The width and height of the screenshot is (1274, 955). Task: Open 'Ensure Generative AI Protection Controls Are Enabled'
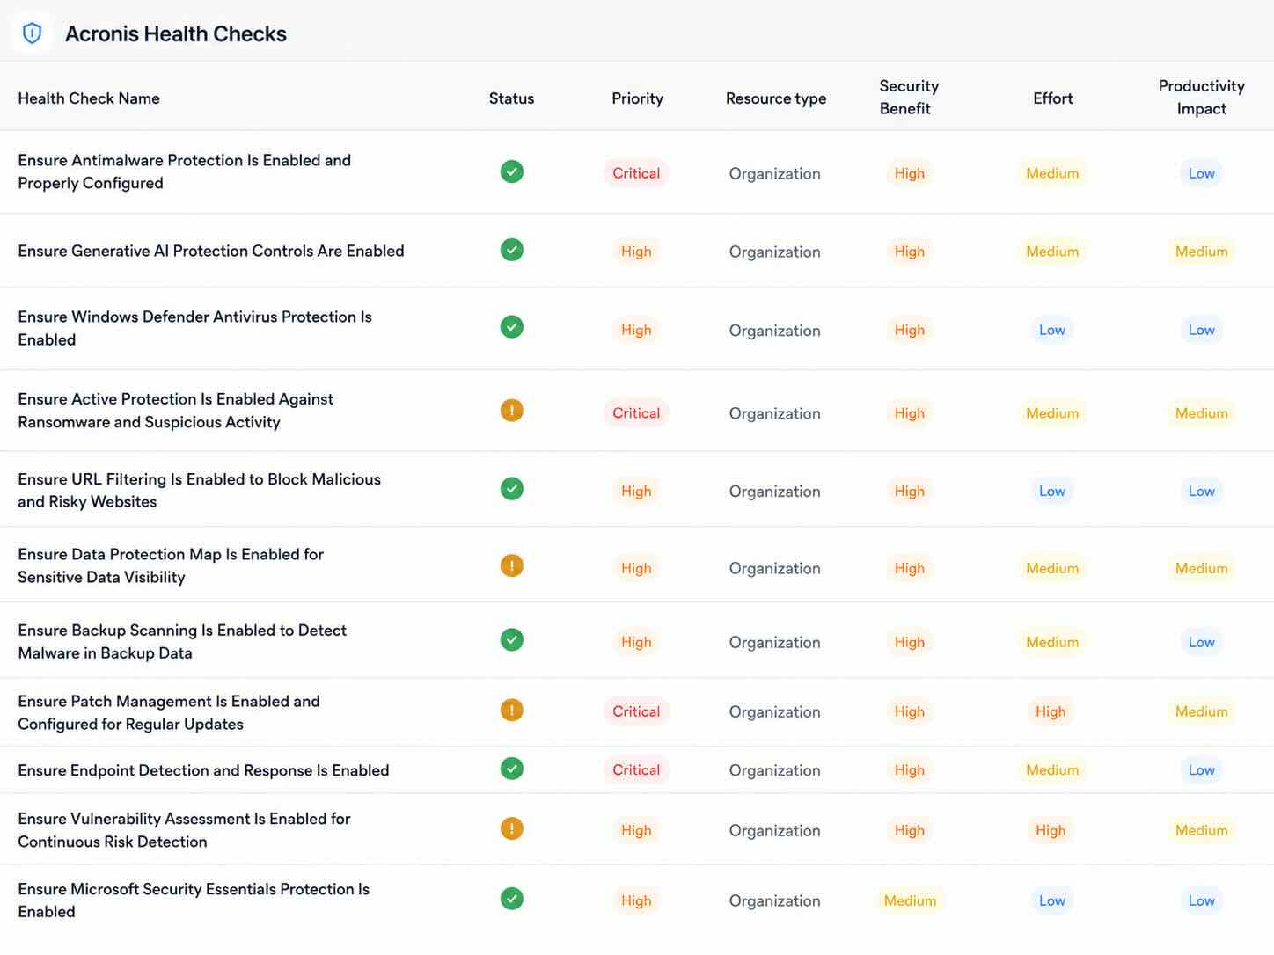pos(211,251)
